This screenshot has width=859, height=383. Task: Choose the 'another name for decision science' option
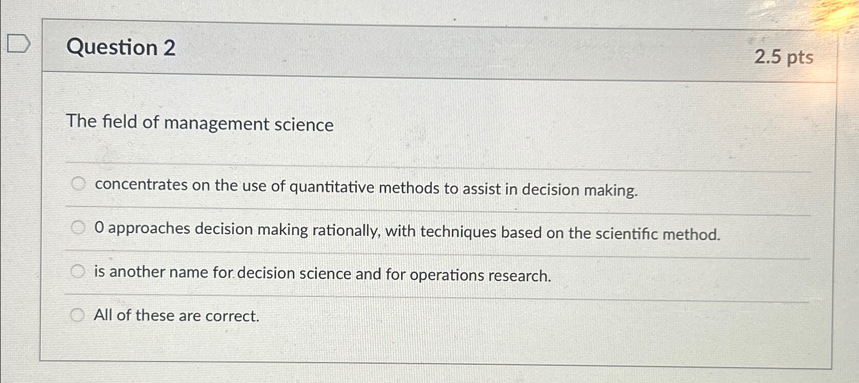pos(78,271)
